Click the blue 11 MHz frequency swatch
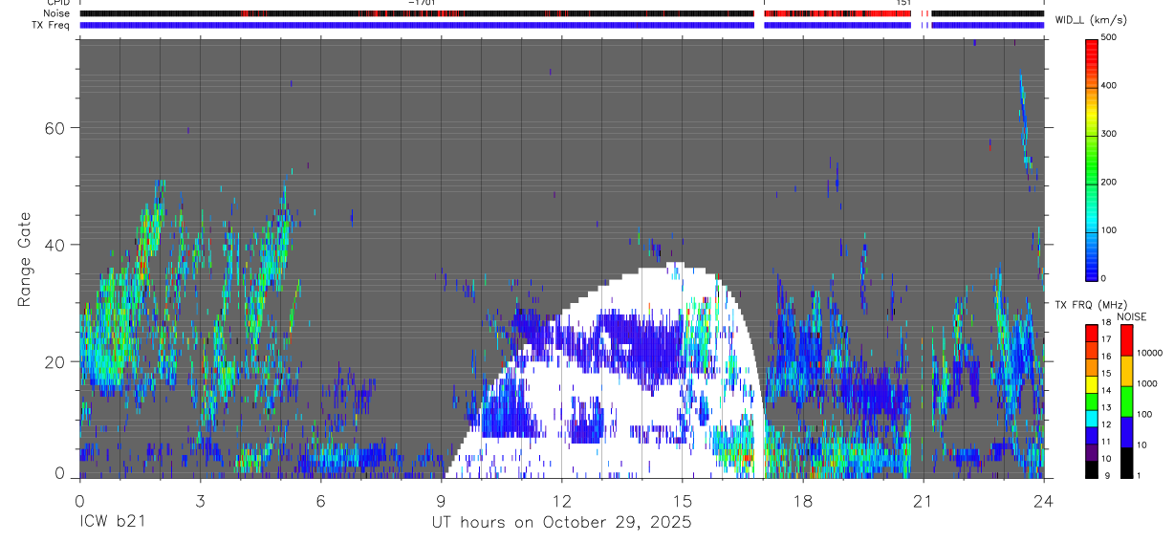The image size is (1174, 542). pos(1092,436)
